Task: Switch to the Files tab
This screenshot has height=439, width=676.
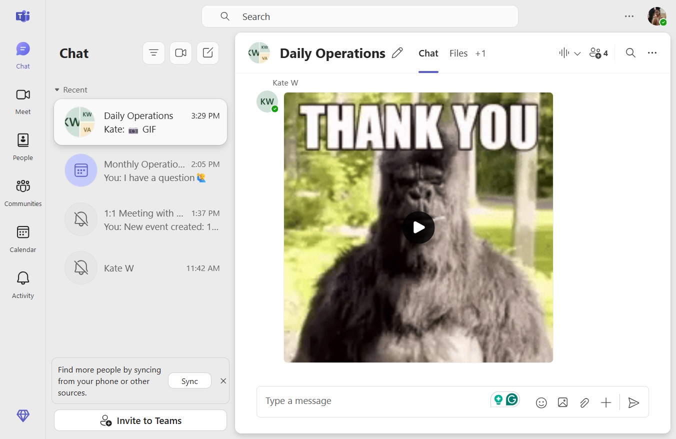Action: [458, 53]
